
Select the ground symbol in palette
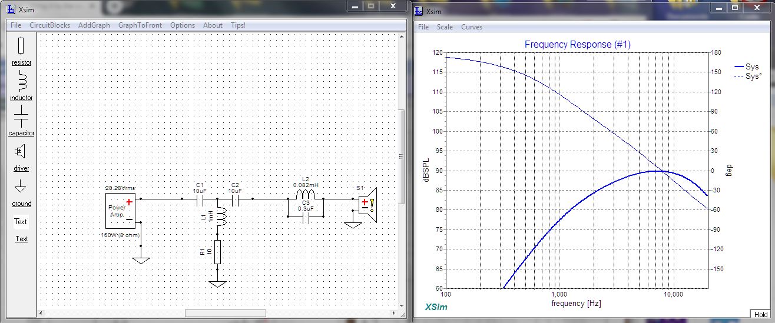tap(21, 187)
